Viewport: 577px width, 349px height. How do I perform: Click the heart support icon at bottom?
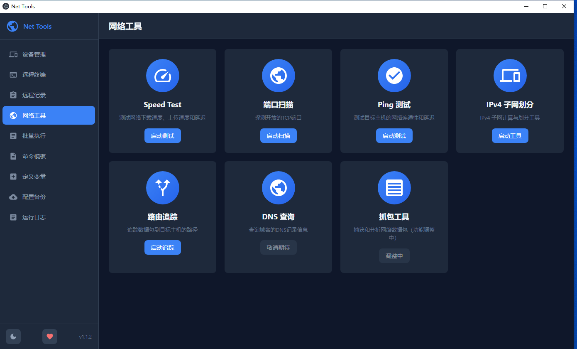coord(50,336)
